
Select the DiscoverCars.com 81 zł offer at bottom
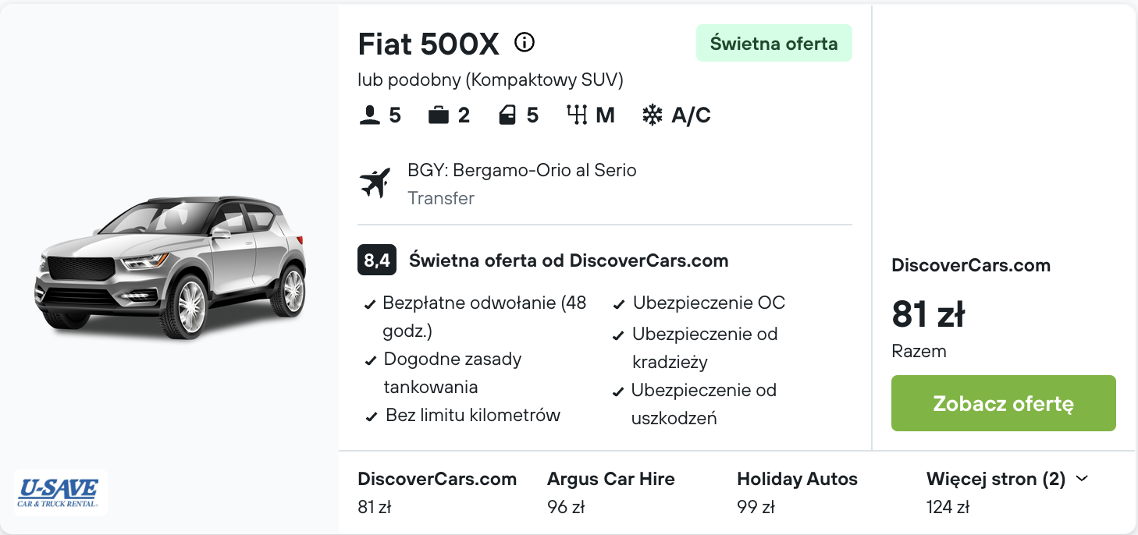[x=437, y=493]
